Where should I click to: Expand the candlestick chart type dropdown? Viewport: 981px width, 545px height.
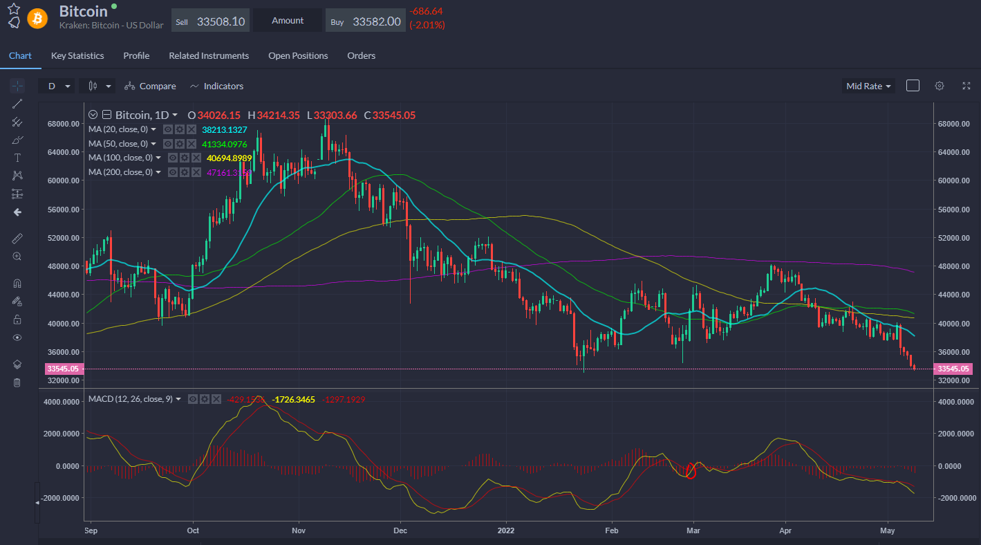pyautogui.click(x=97, y=86)
